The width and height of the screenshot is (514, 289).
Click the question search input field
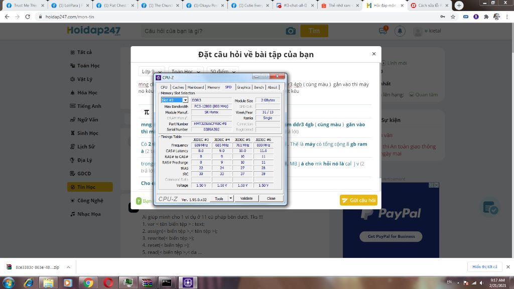pyautogui.click(x=213, y=31)
